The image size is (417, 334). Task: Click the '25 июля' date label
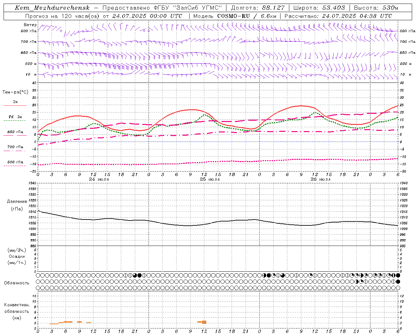click(209, 179)
